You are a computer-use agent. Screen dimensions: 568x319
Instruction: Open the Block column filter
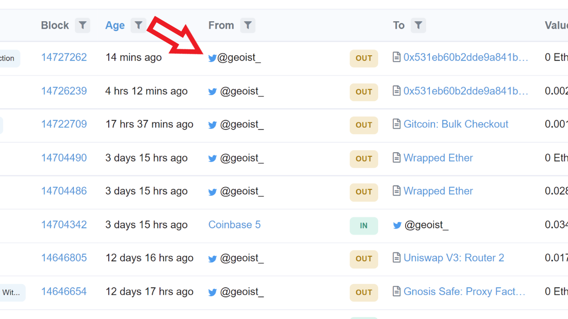point(82,26)
